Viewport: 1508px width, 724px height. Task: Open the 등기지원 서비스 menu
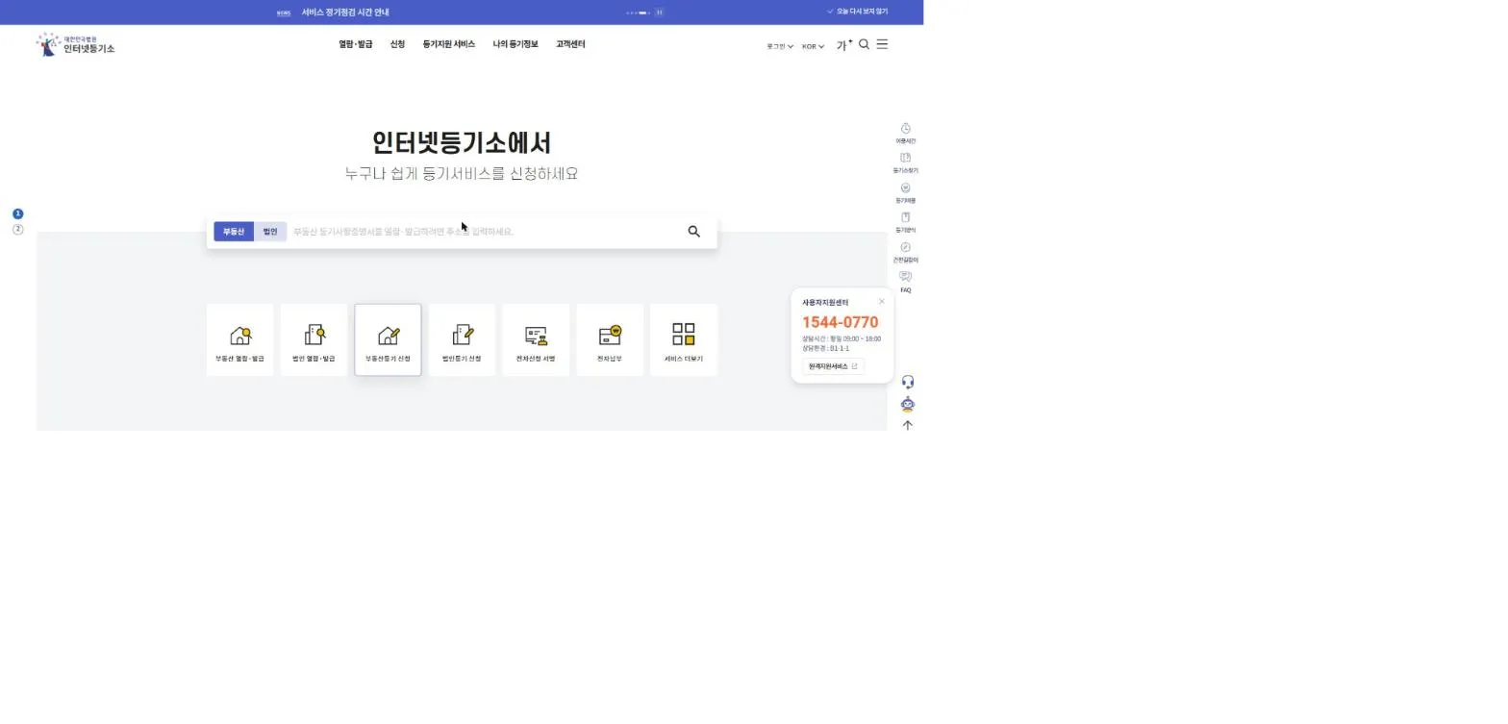pyautogui.click(x=448, y=44)
